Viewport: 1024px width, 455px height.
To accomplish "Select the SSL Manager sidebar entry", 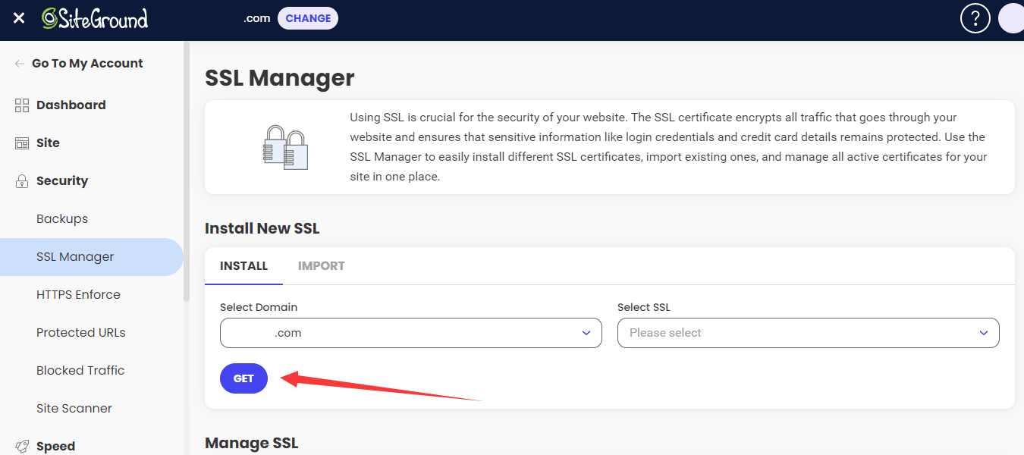I will pos(74,256).
